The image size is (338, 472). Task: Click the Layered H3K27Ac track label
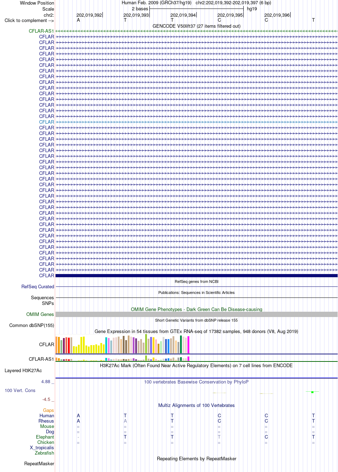[x=23, y=370]
